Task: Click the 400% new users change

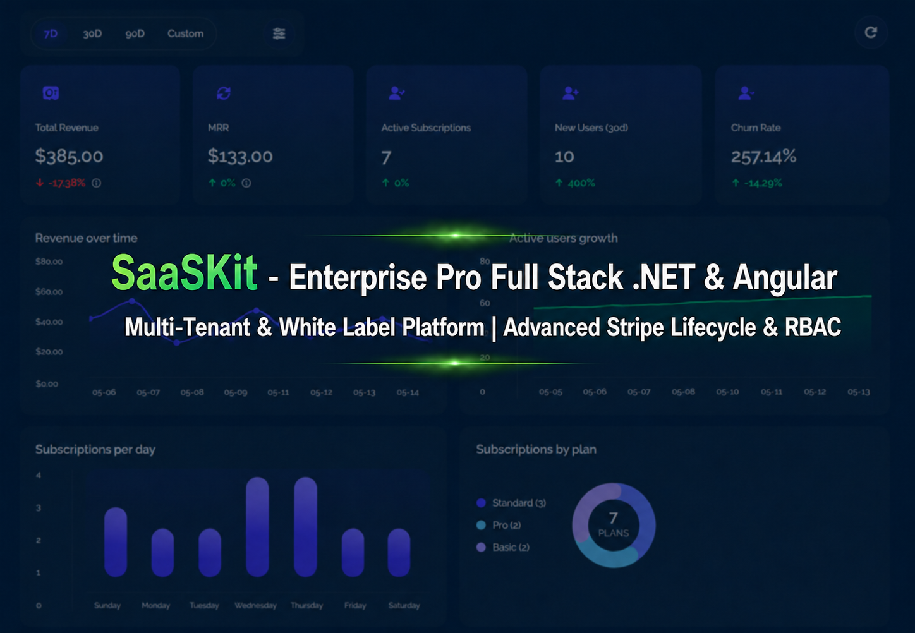Action: coord(575,183)
